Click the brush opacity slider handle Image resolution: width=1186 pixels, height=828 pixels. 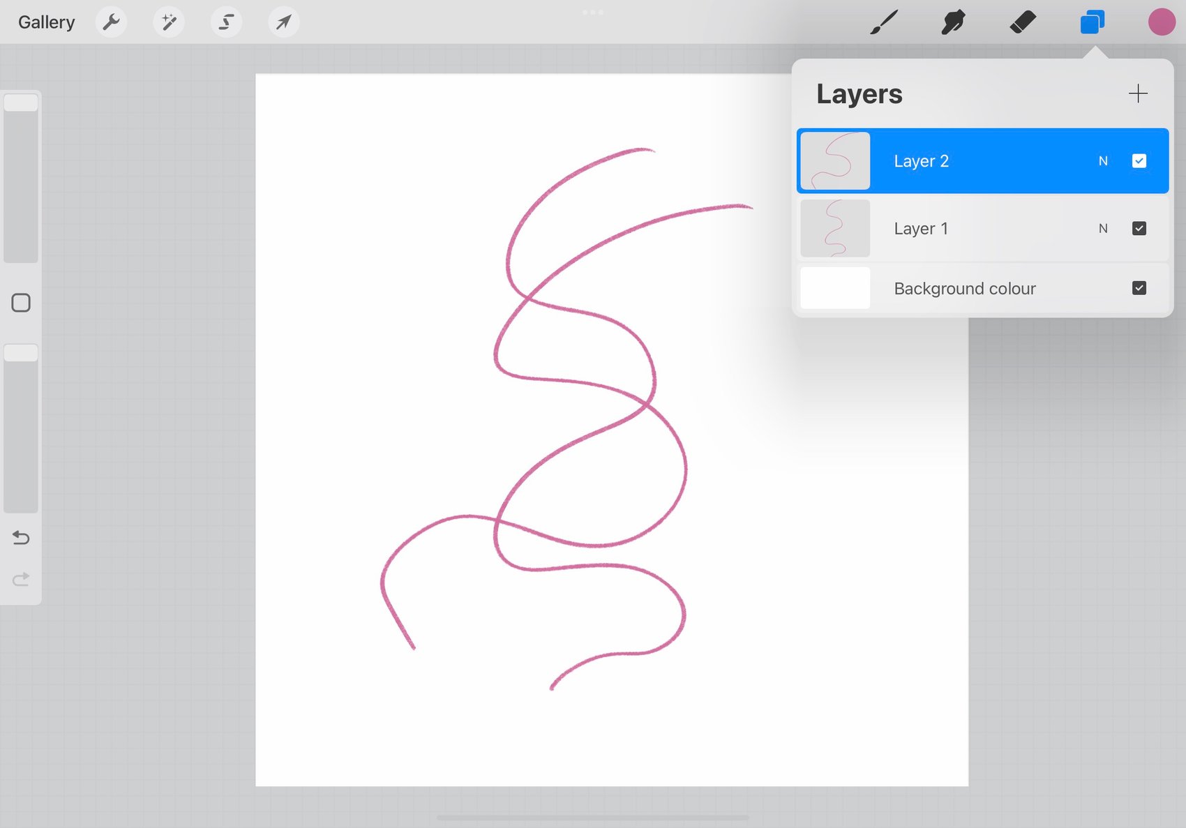click(x=21, y=353)
